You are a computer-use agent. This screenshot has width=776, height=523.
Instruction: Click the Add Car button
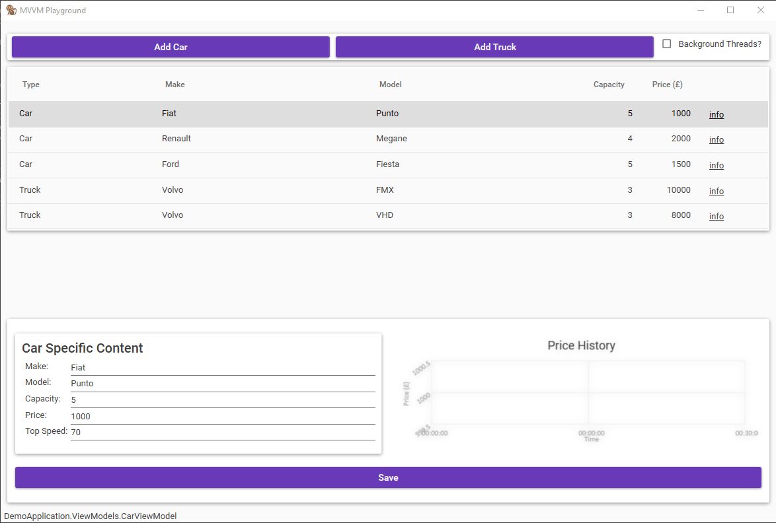(x=171, y=47)
